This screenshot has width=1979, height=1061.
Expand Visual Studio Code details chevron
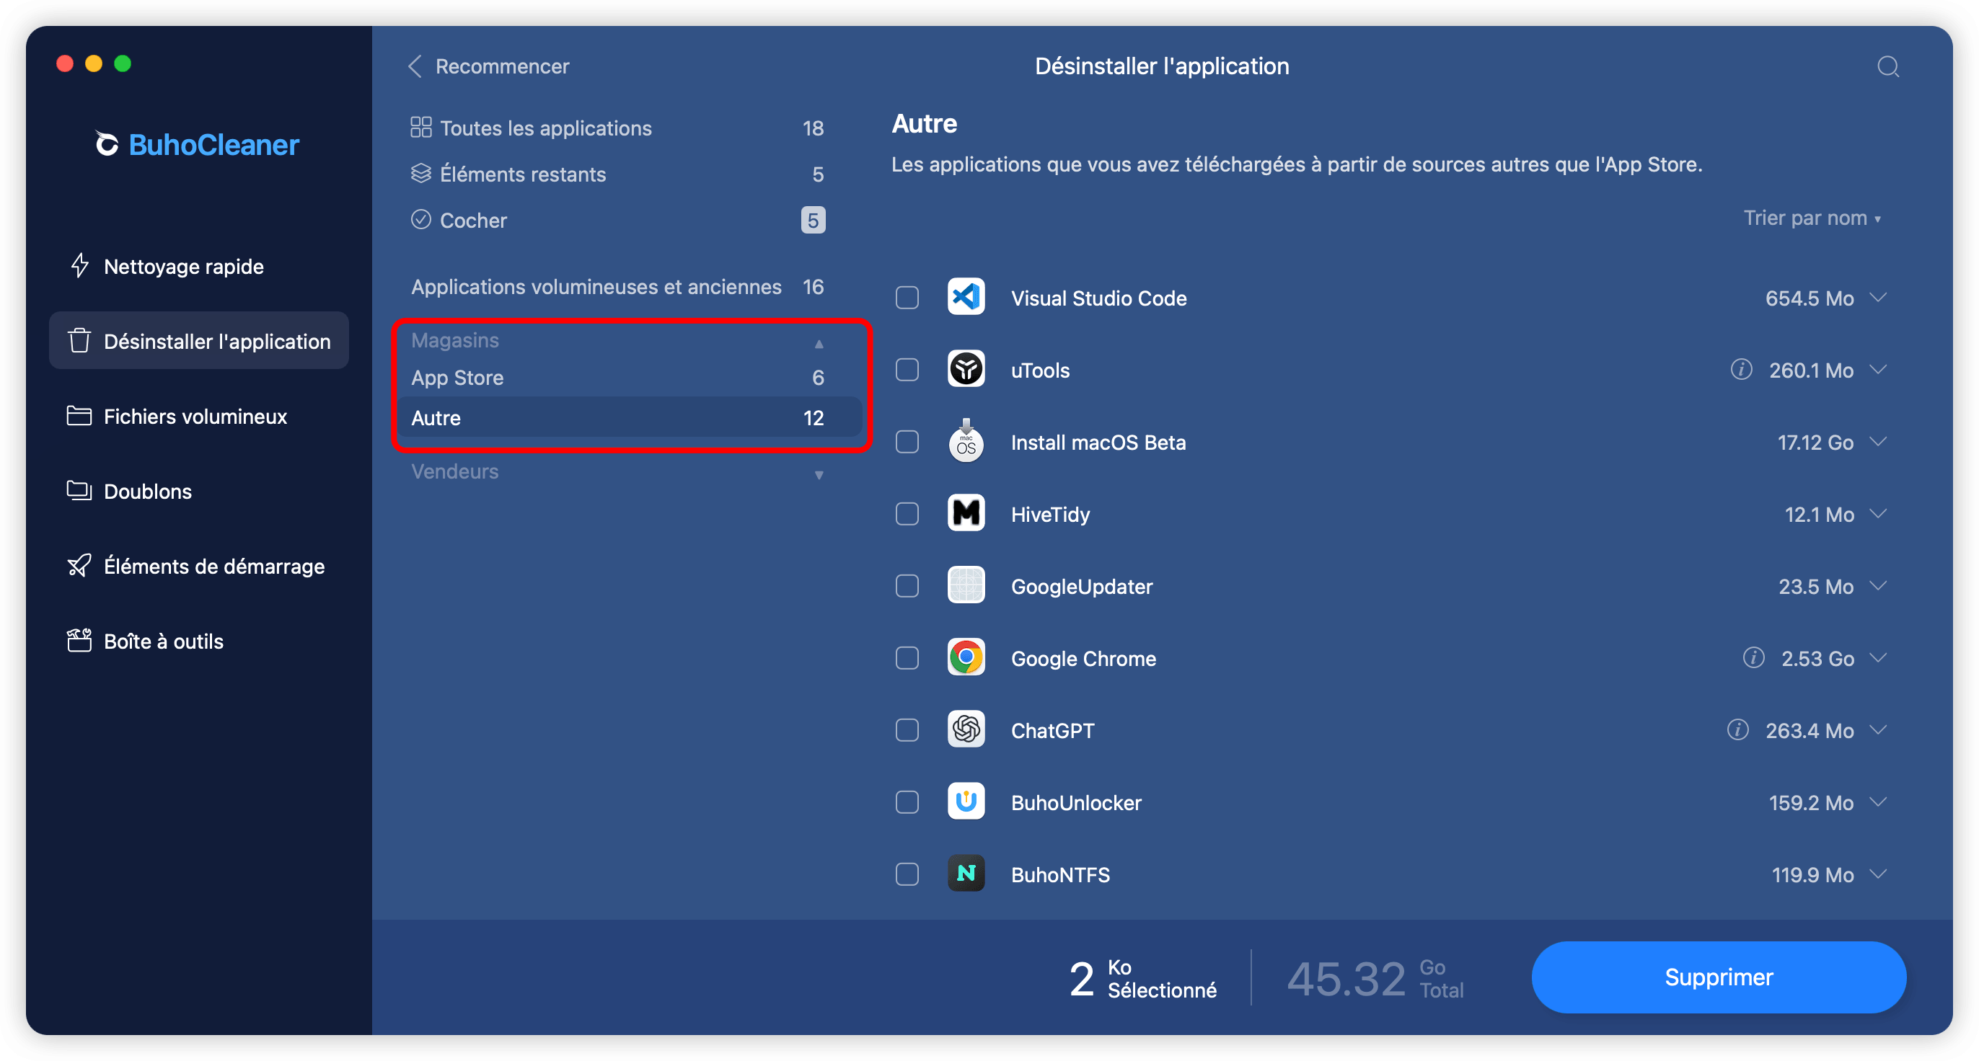pyautogui.click(x=1877, y=297)
